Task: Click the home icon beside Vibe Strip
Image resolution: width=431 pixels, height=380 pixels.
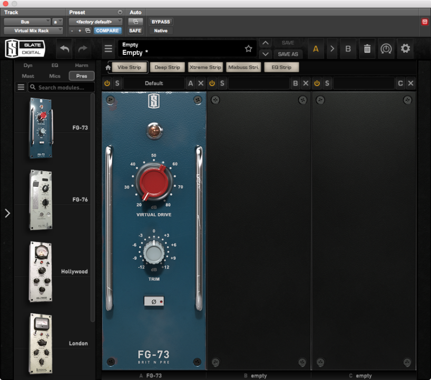Action: pos(109,68)
